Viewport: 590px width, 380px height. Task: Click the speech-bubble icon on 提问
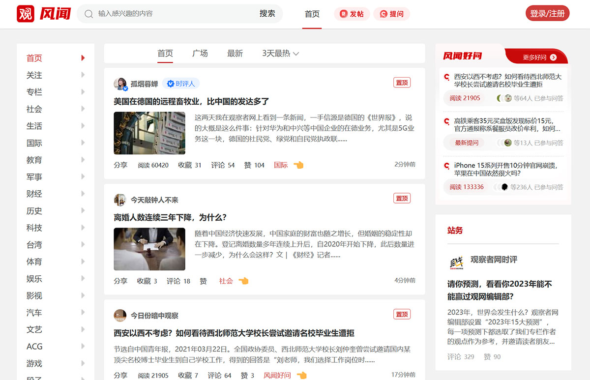383,14
